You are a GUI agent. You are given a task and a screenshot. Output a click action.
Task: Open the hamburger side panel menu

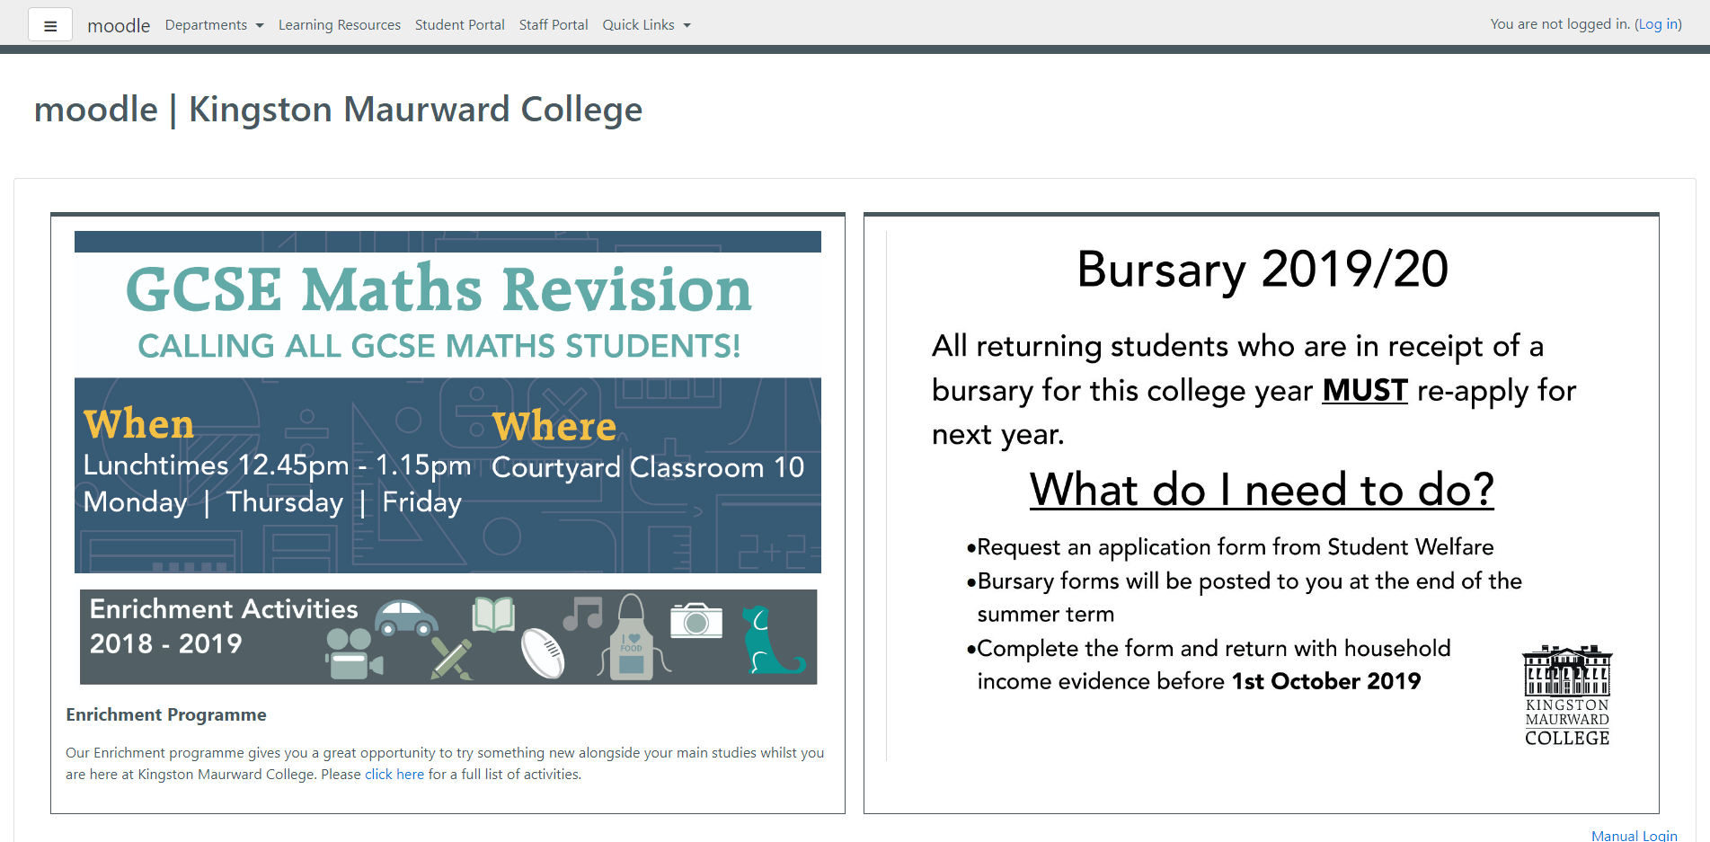[x=50, y=25]
